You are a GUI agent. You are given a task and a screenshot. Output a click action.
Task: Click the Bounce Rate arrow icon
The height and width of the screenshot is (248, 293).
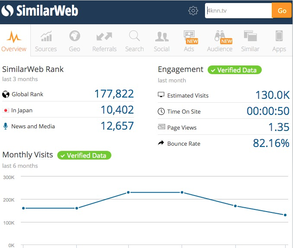tap(161, 143)
